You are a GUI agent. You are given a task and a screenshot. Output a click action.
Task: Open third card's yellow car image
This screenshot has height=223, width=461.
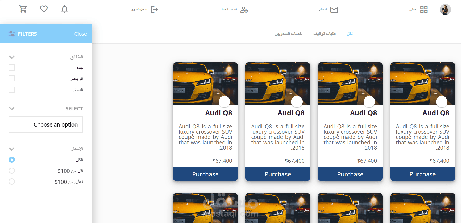click(350, 84)
